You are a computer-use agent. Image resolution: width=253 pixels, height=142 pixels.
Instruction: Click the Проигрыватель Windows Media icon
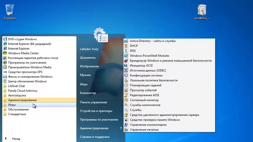(x=5, y=67)
